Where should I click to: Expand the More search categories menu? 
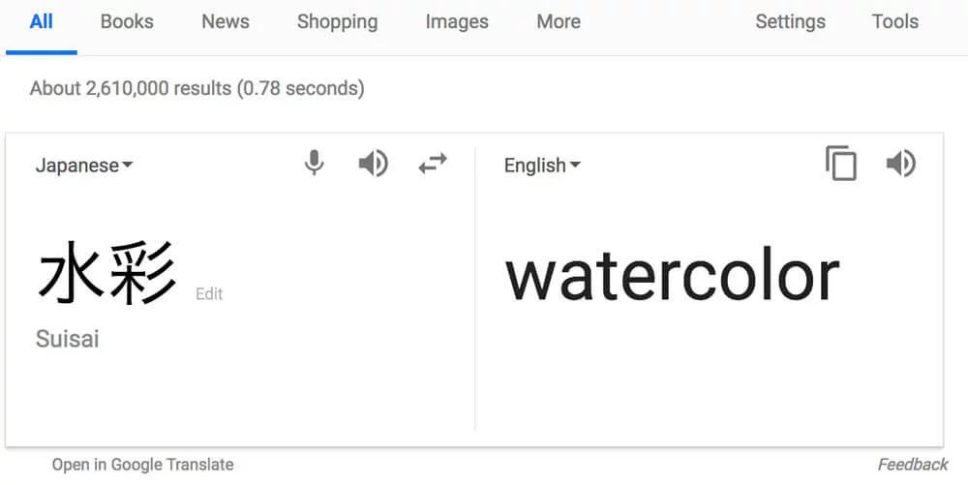coord(559,22)
